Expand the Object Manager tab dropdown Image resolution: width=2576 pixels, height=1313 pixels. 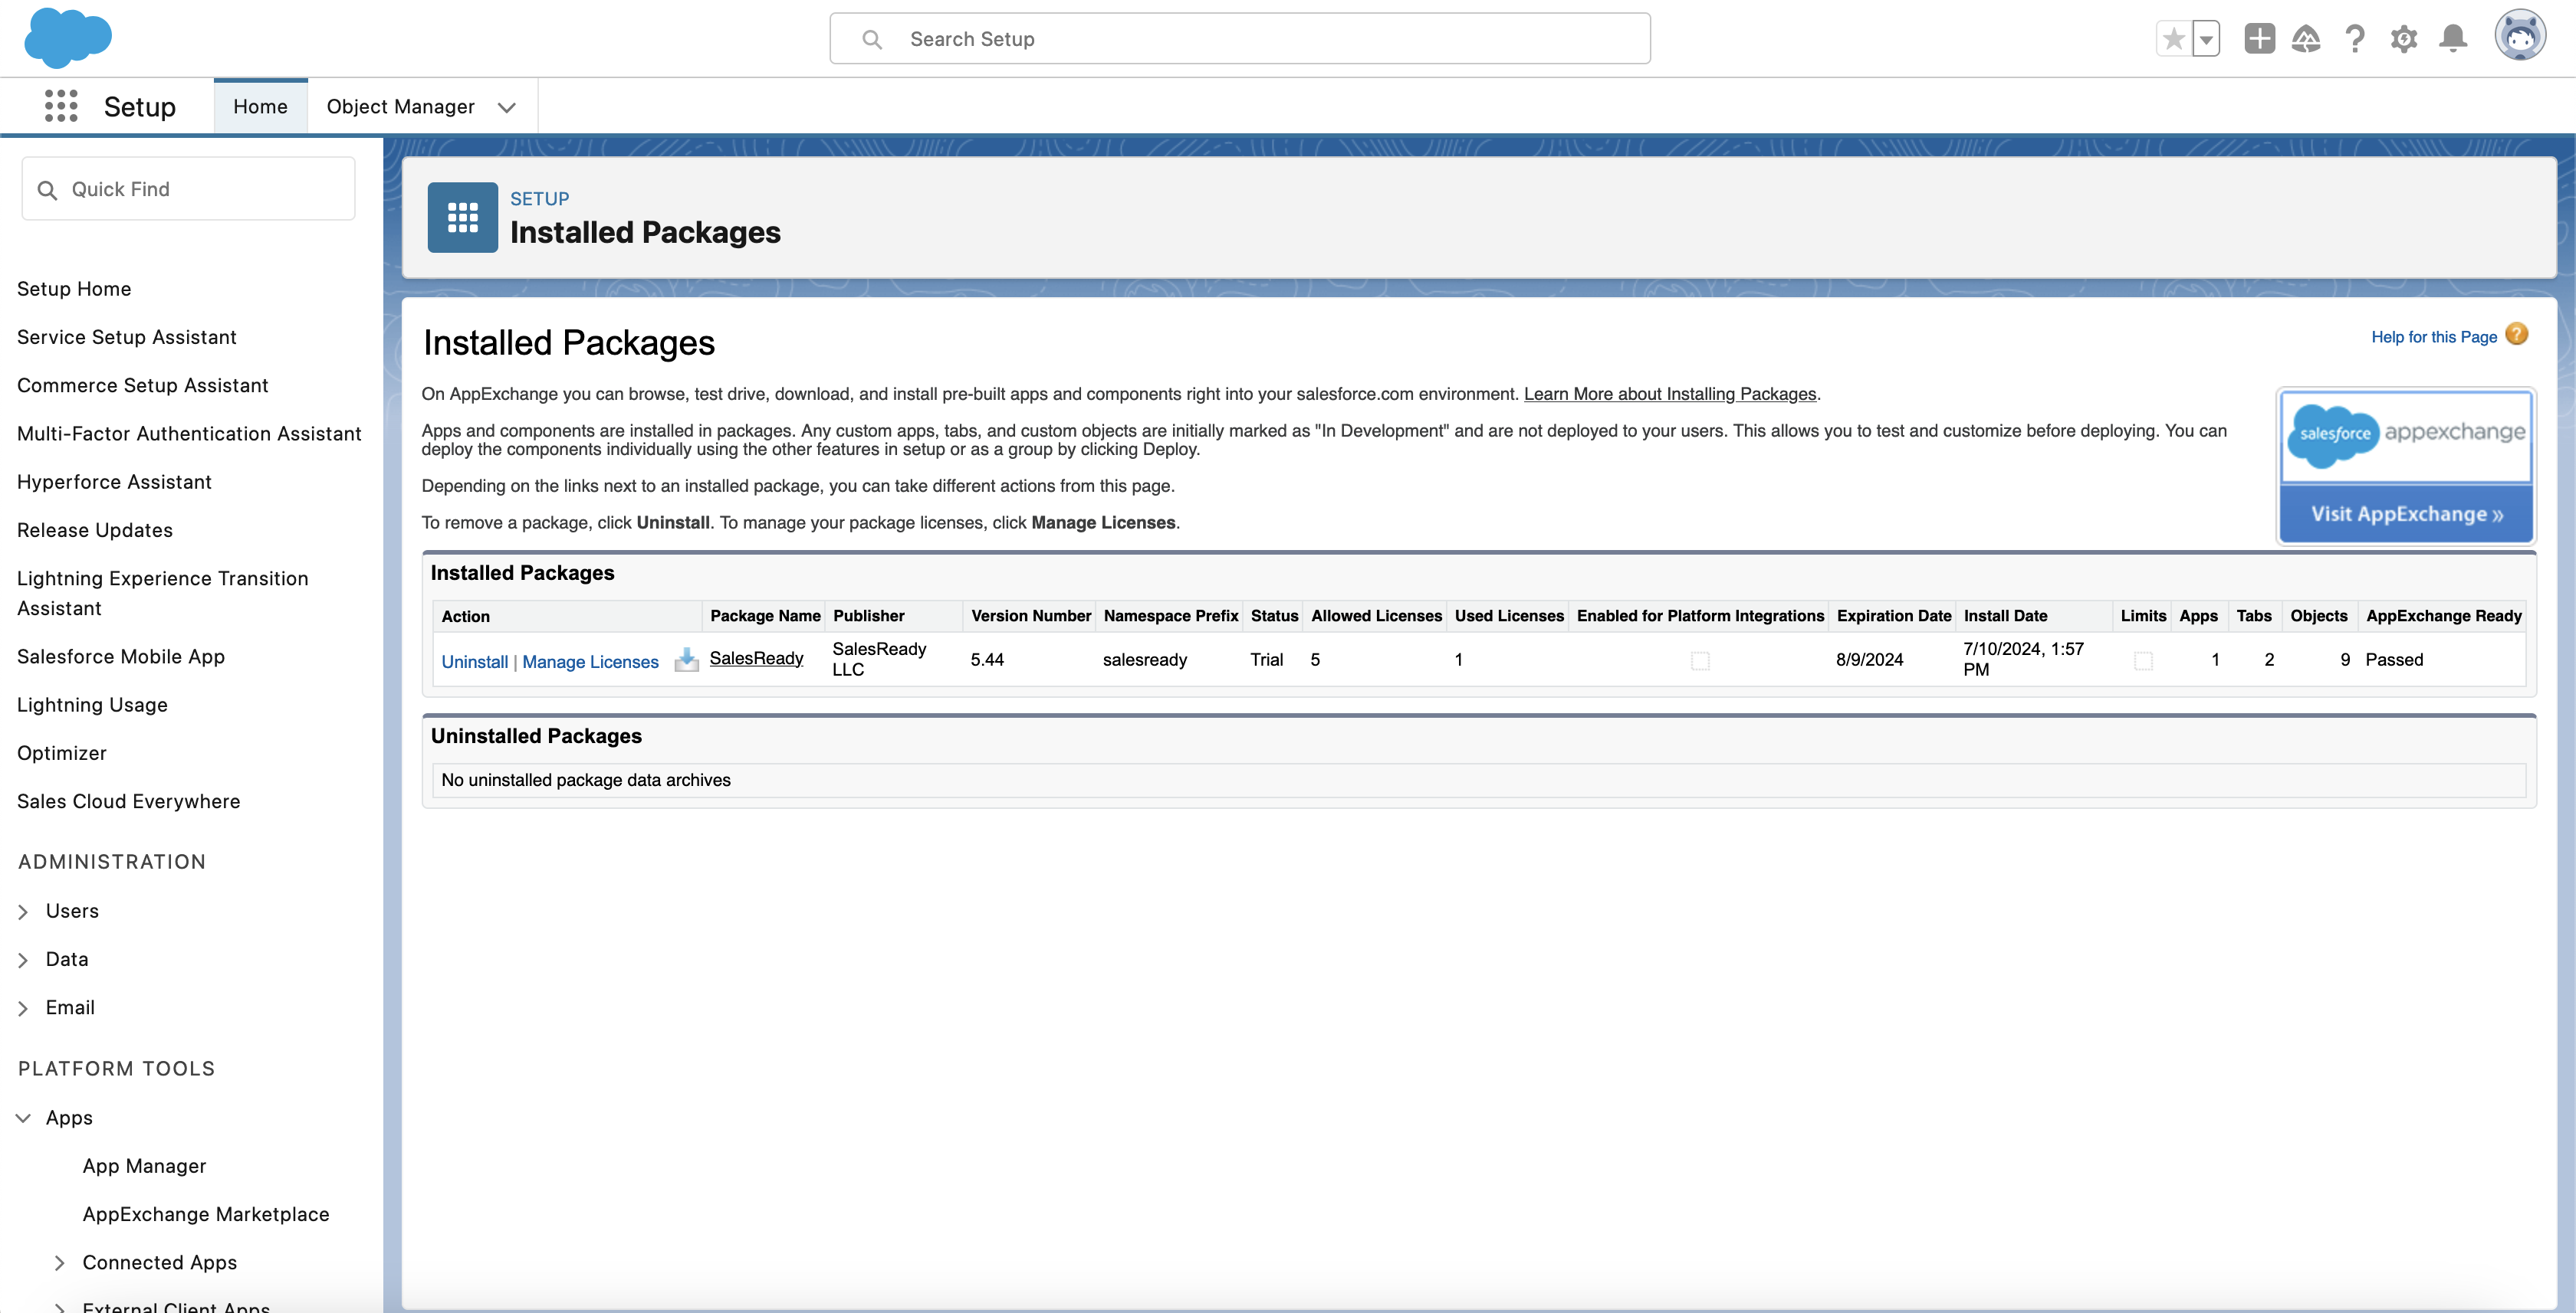(x=507, y=107)
